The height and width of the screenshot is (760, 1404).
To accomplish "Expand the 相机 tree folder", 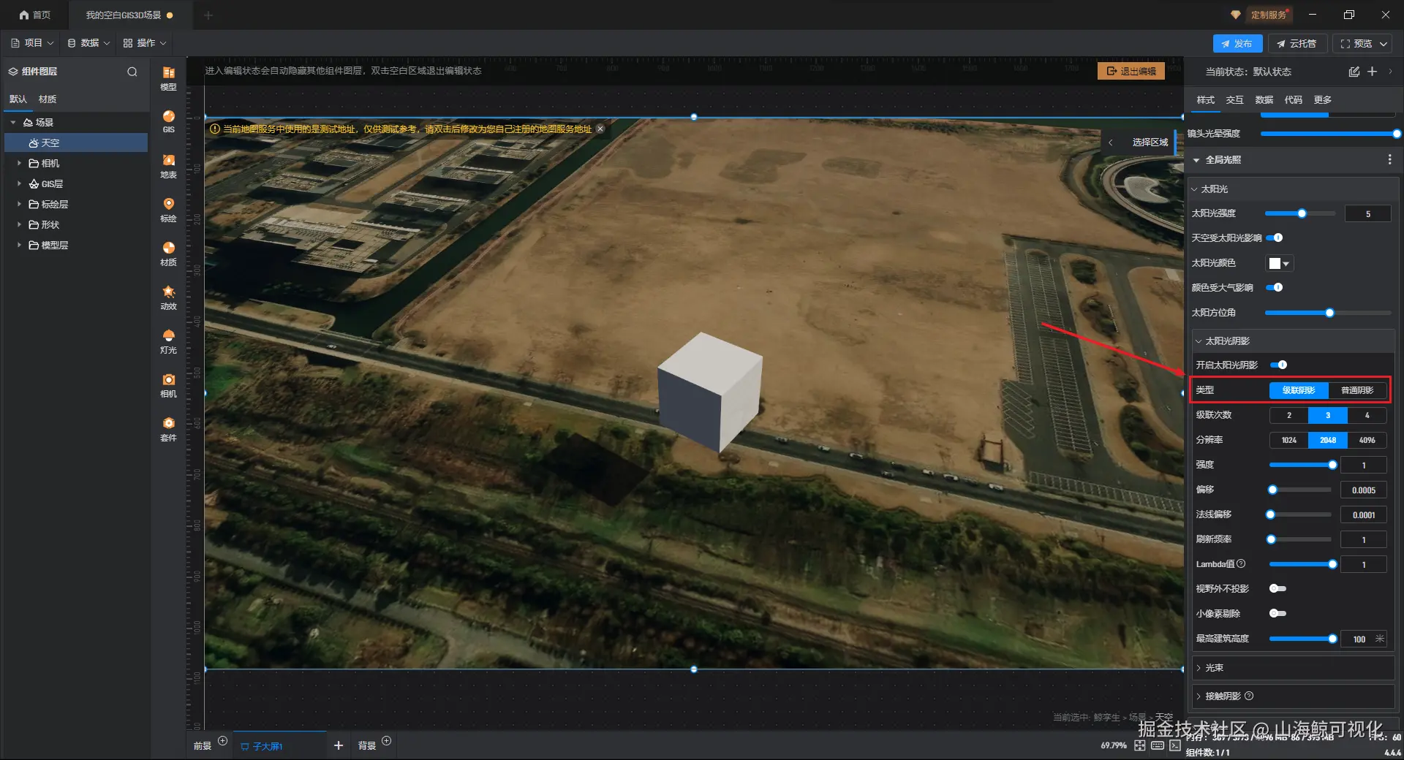I will click(x=19, y=163).
